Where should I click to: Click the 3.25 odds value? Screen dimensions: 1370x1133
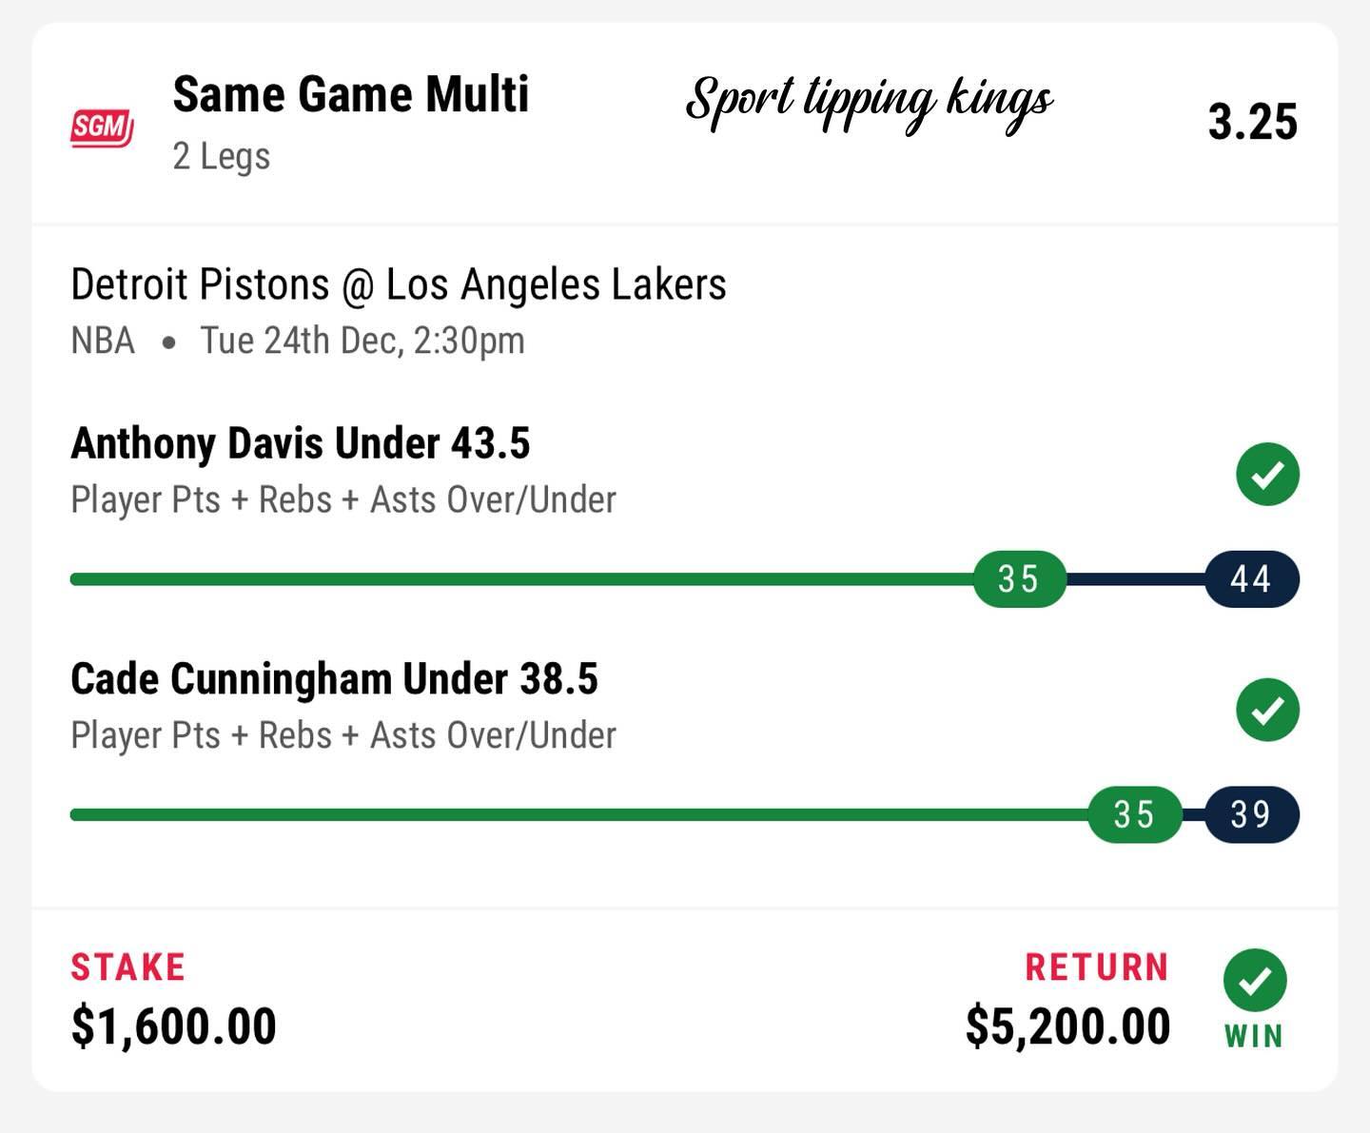tap(1252, 123)
